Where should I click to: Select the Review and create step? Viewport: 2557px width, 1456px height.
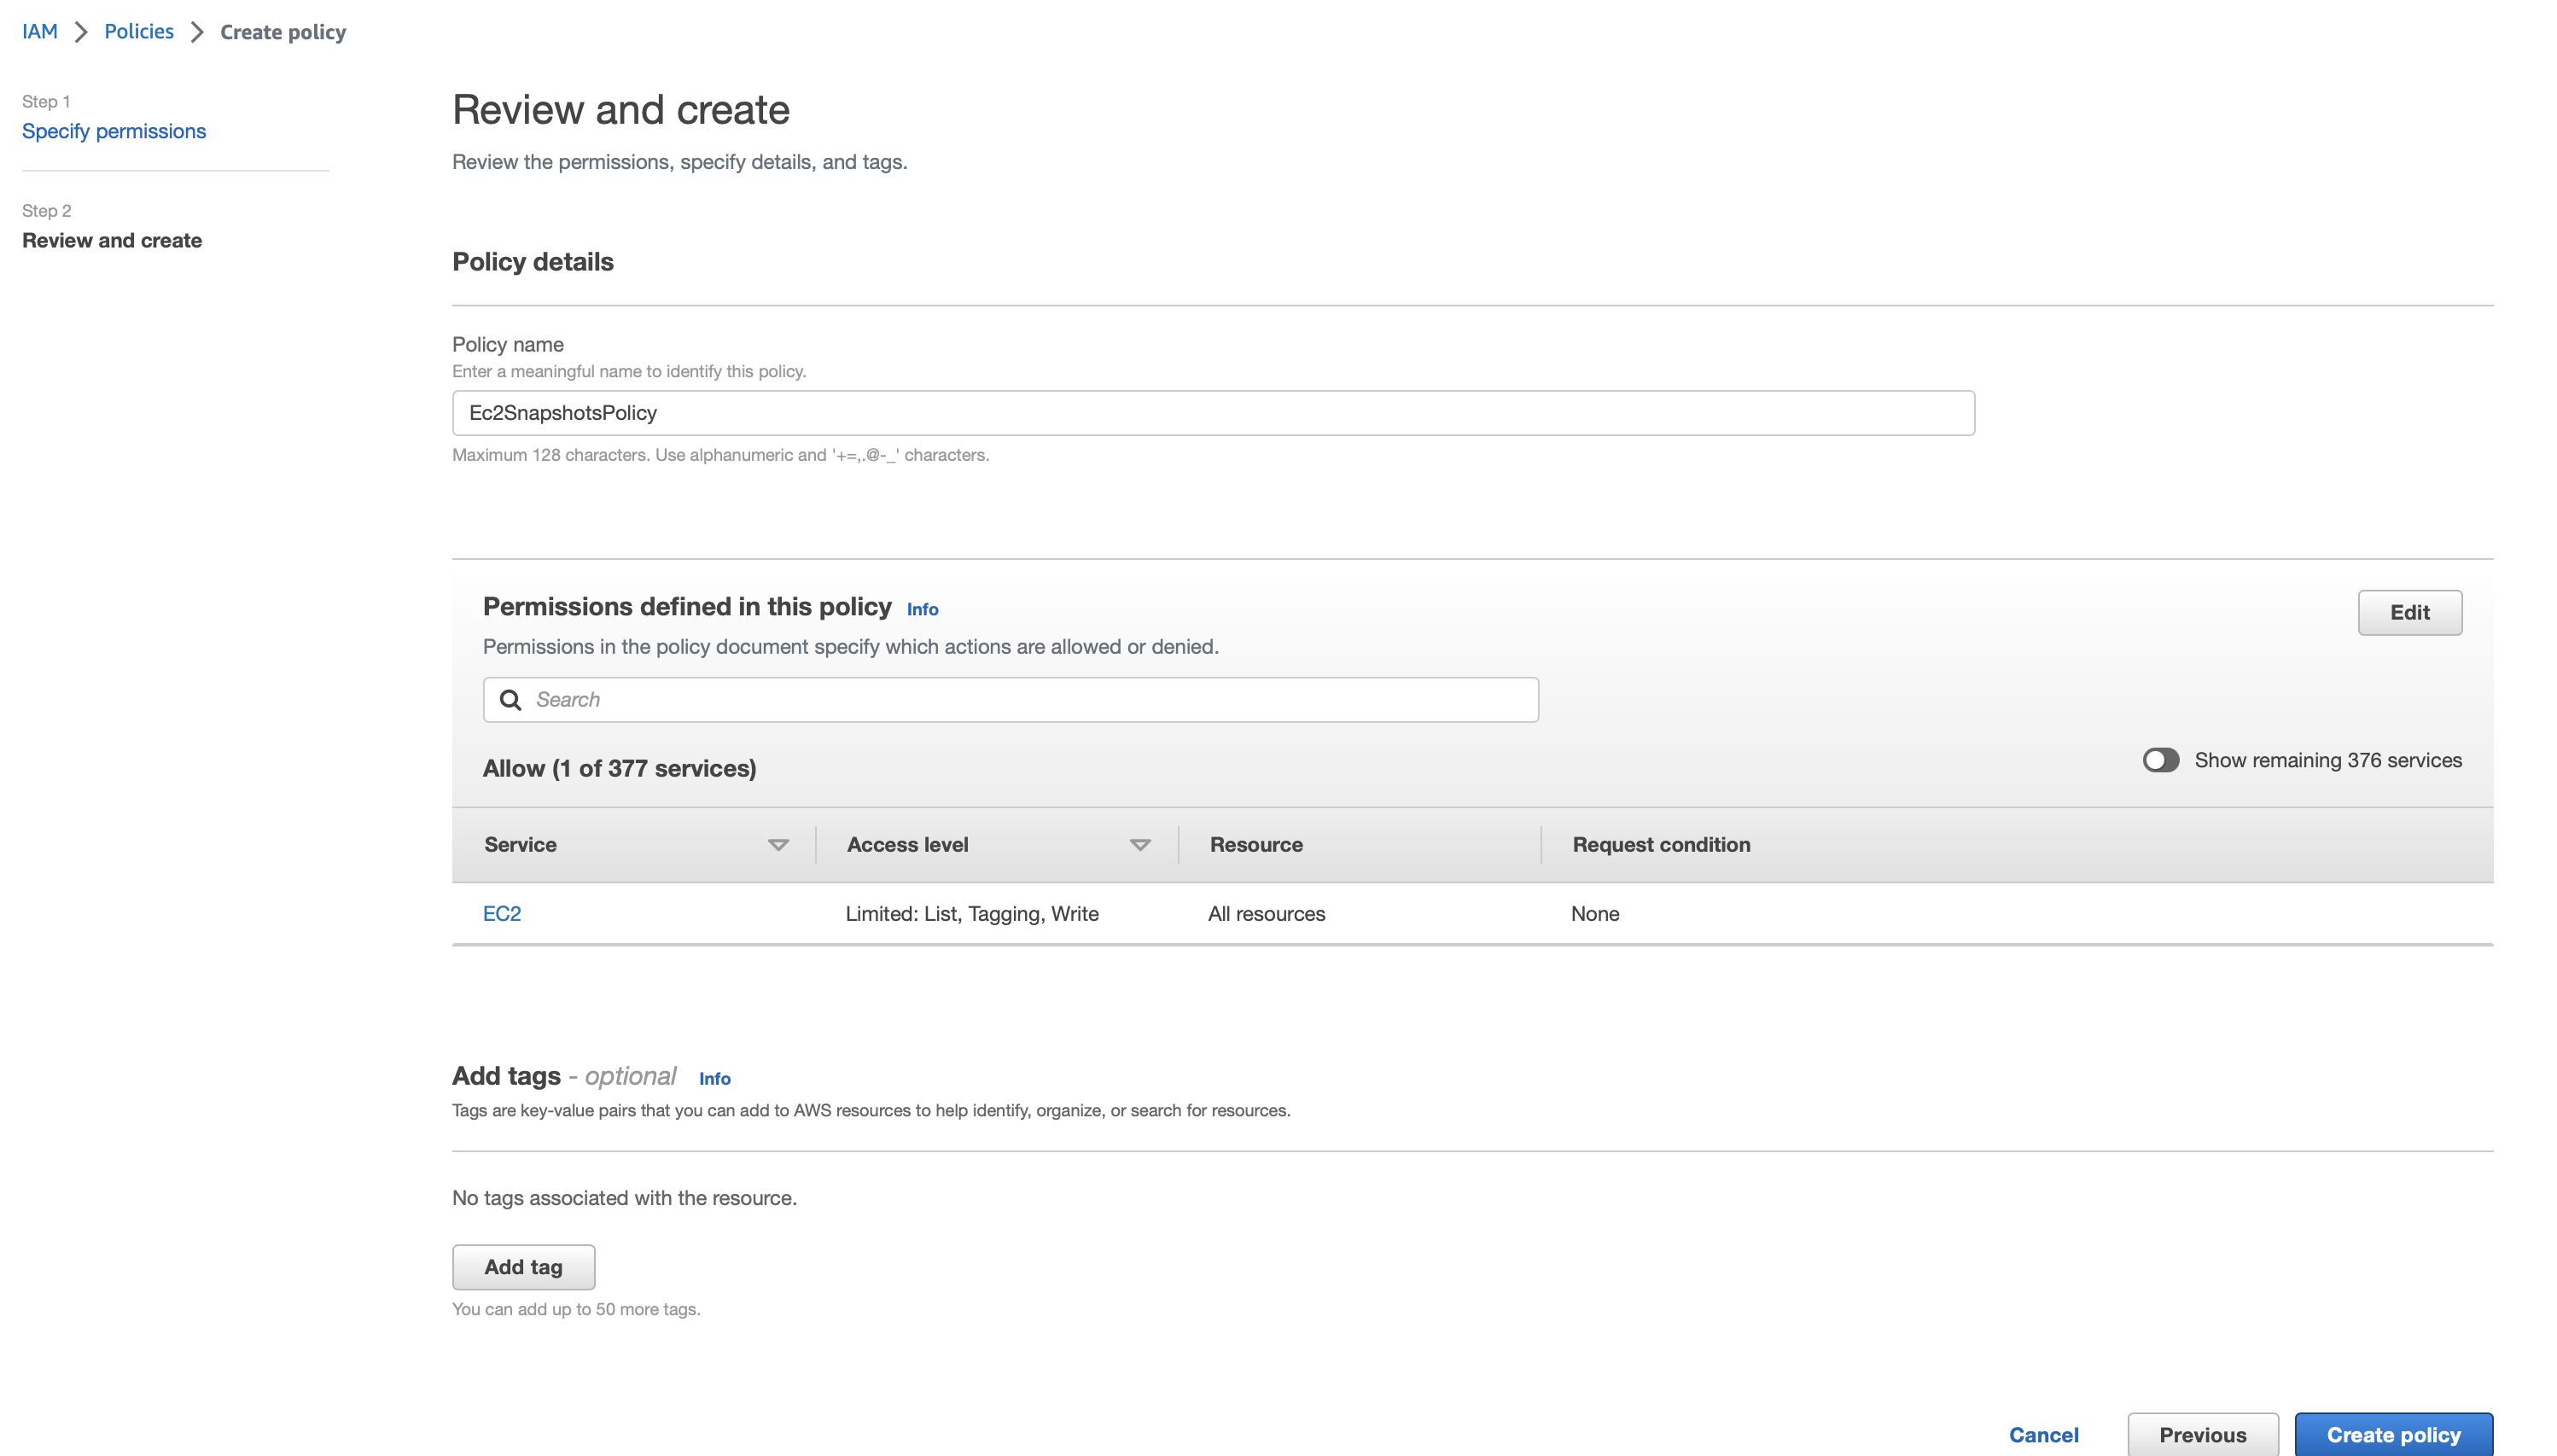click(x=112, y=240)
